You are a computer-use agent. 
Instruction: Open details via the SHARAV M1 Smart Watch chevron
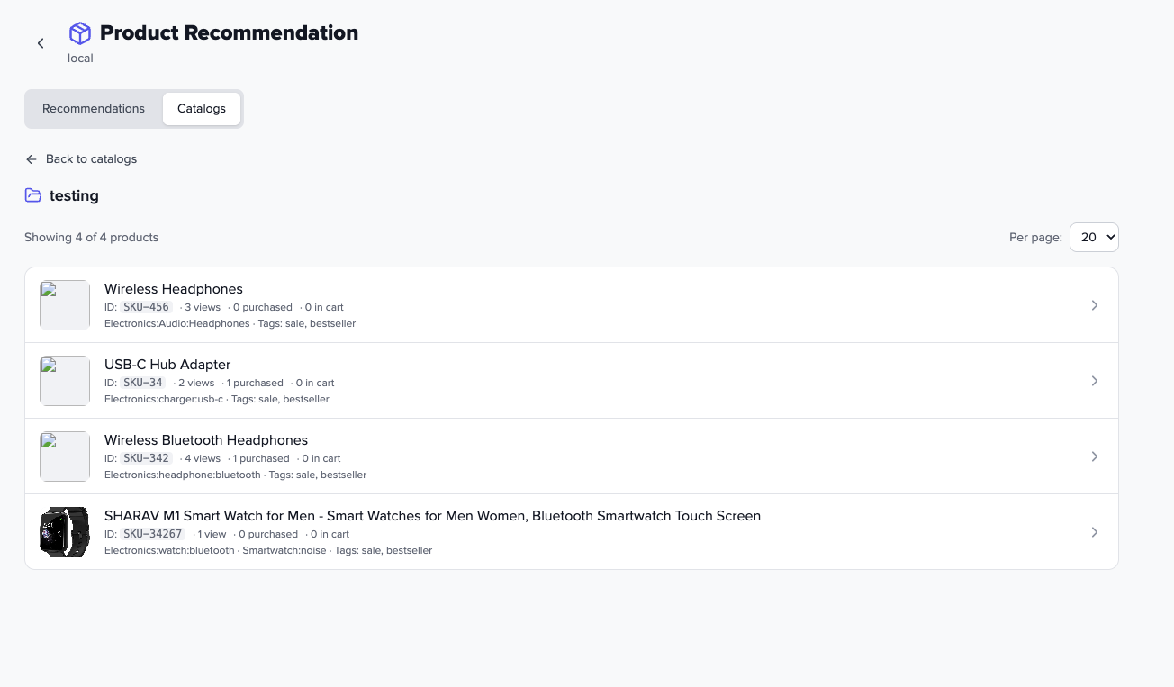click(1095, 531)
